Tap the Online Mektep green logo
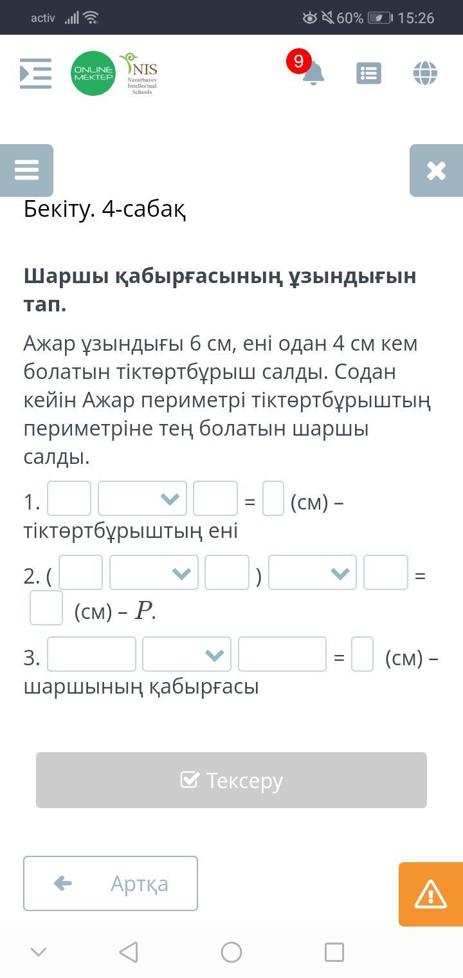Viewport: 463px width, 978px height. 93,73
